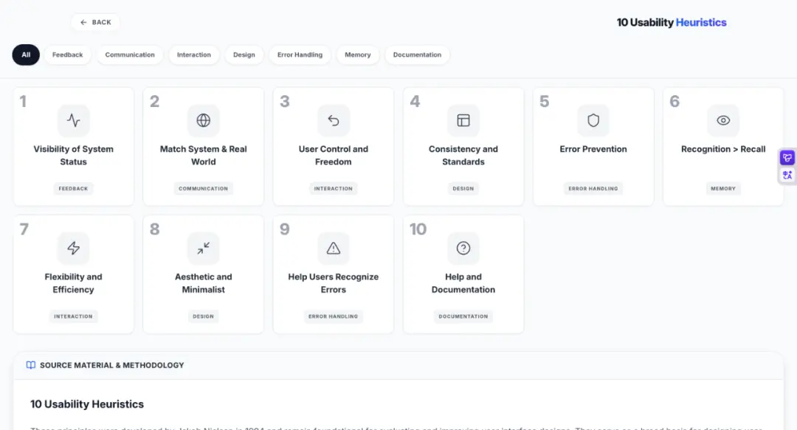The height and width of the screenshot is (430, 797).
Task: Click the open book icon beside Source Material
Action: (x=31, y=365)
